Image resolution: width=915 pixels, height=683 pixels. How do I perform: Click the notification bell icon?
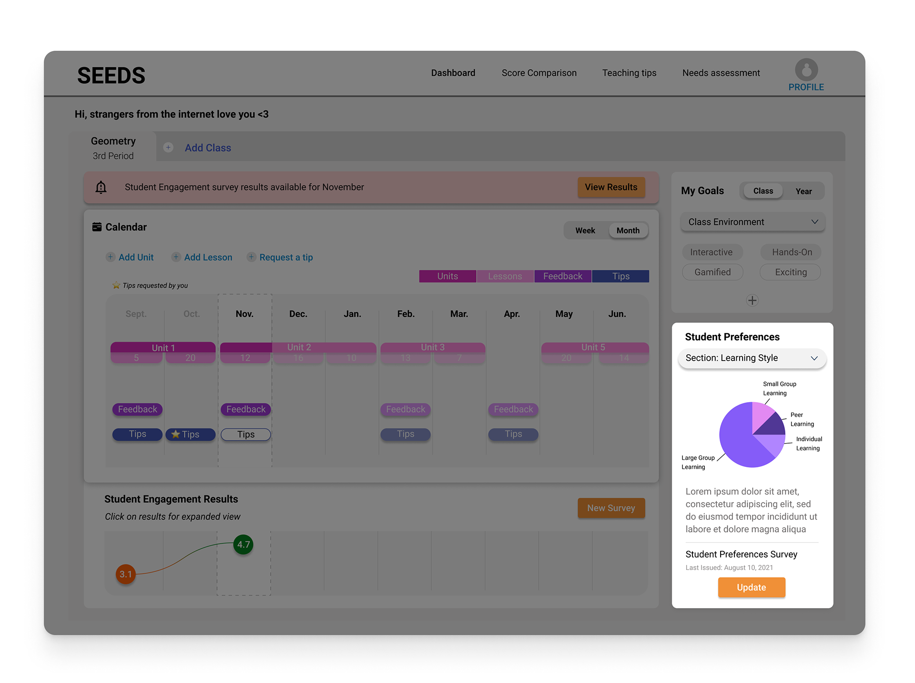(x=101, y=187)
